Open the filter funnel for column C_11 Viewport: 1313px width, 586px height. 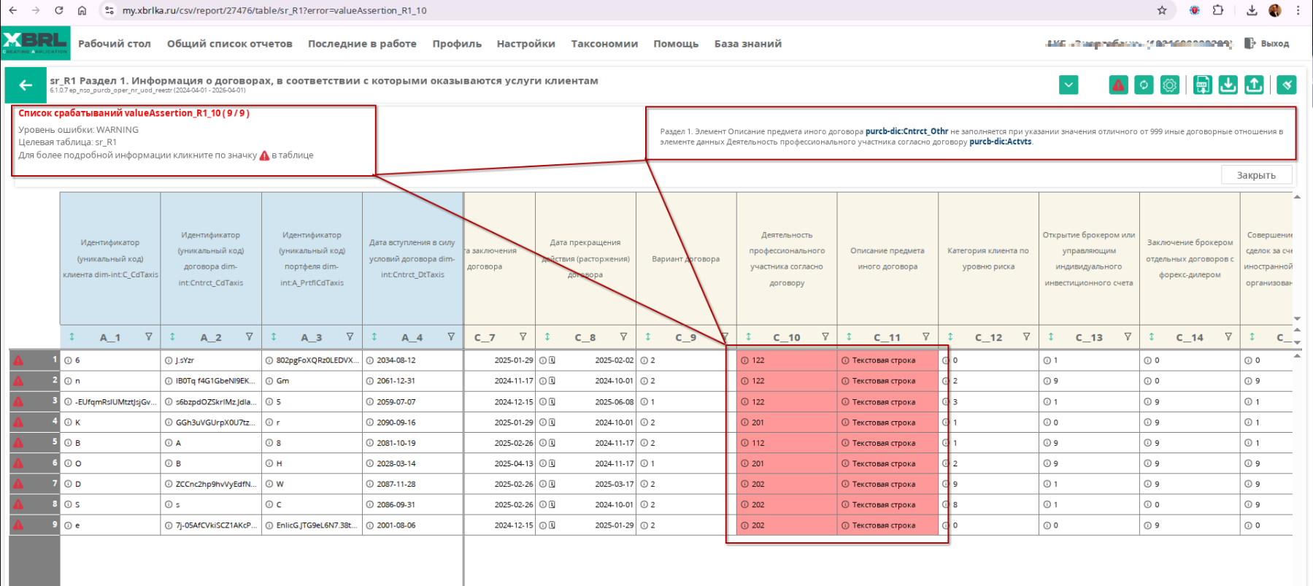tap(926, 337)
